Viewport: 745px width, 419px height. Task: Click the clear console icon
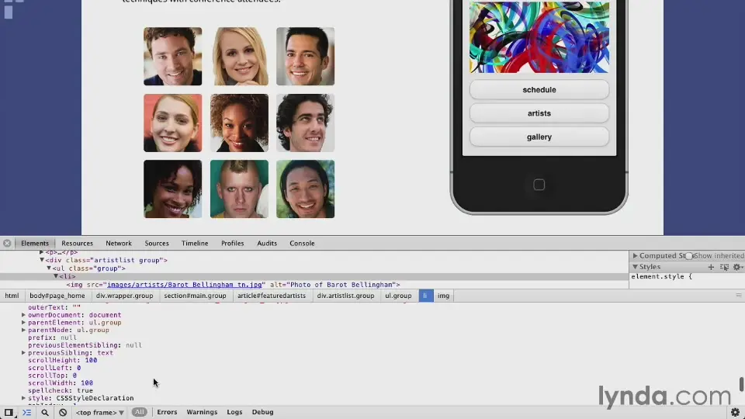[63, 412]
